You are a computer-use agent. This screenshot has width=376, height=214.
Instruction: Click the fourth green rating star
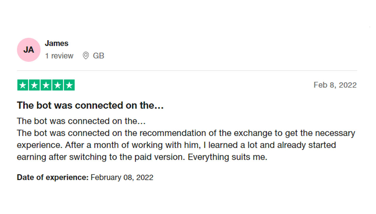pos(58,85)
